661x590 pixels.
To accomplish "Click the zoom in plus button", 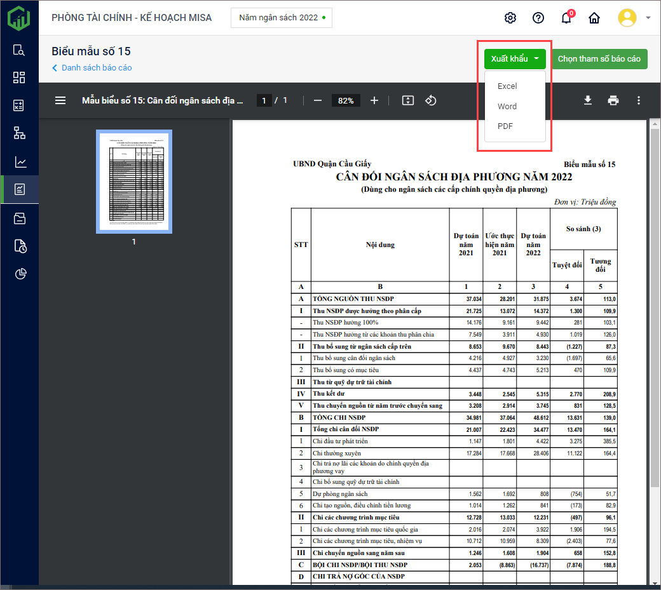I will click(374, 100).
